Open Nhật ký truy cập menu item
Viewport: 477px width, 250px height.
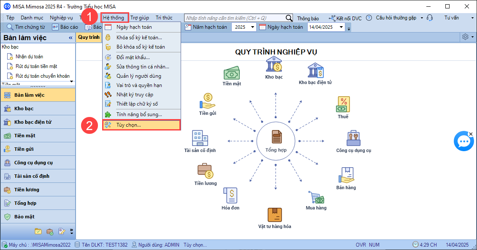click(x=141, y=95)
